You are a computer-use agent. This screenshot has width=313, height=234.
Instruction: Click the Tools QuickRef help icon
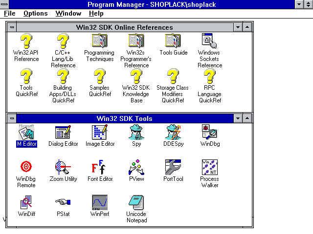click(26, 76)
